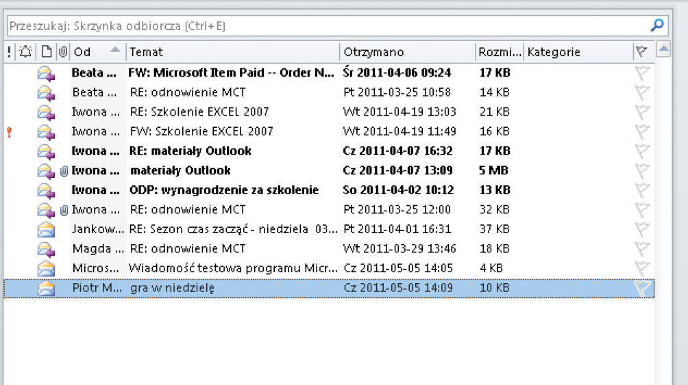Click high importance marker on FW: Szkolenie EXCEL

click(9, 131)
